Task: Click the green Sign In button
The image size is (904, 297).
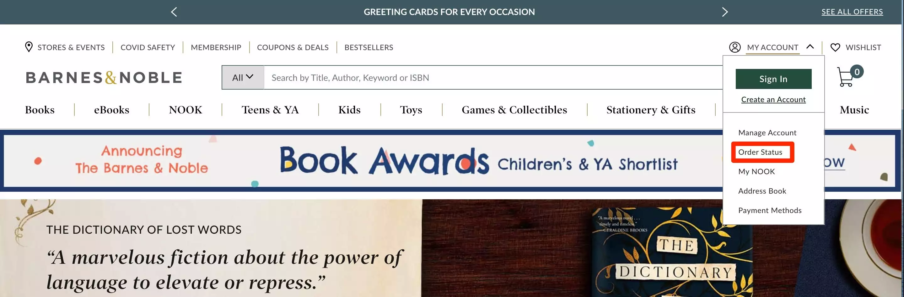Action: click(x=773, y=79)
